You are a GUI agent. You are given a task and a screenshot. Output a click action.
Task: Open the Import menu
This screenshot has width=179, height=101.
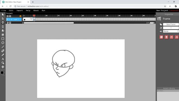(20, 10)
